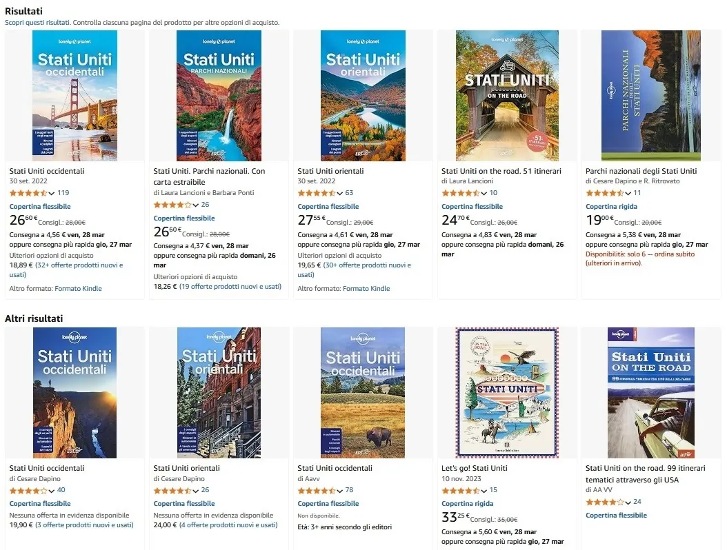
Task: Click the Stati Uniti on the road covered-bridge cover
Action: [507, 95]
